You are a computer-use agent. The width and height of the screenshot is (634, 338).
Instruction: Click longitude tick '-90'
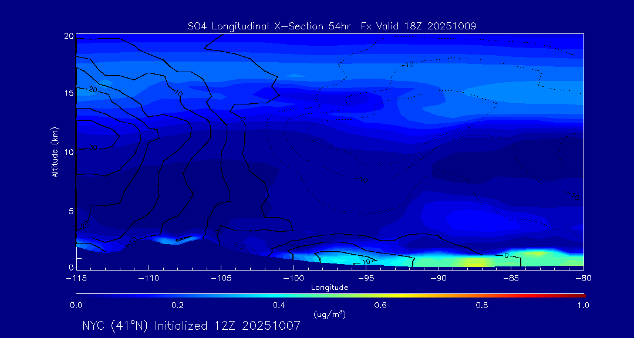[439, 278]
